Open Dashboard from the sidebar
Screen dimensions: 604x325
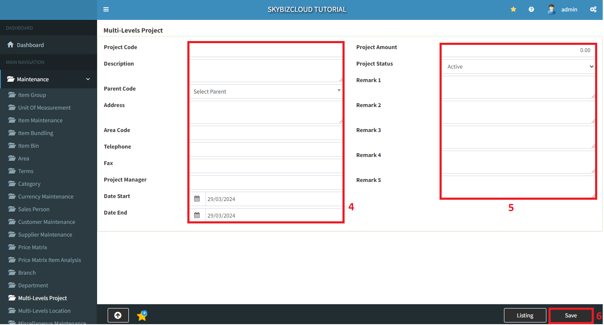click(30, 45)
